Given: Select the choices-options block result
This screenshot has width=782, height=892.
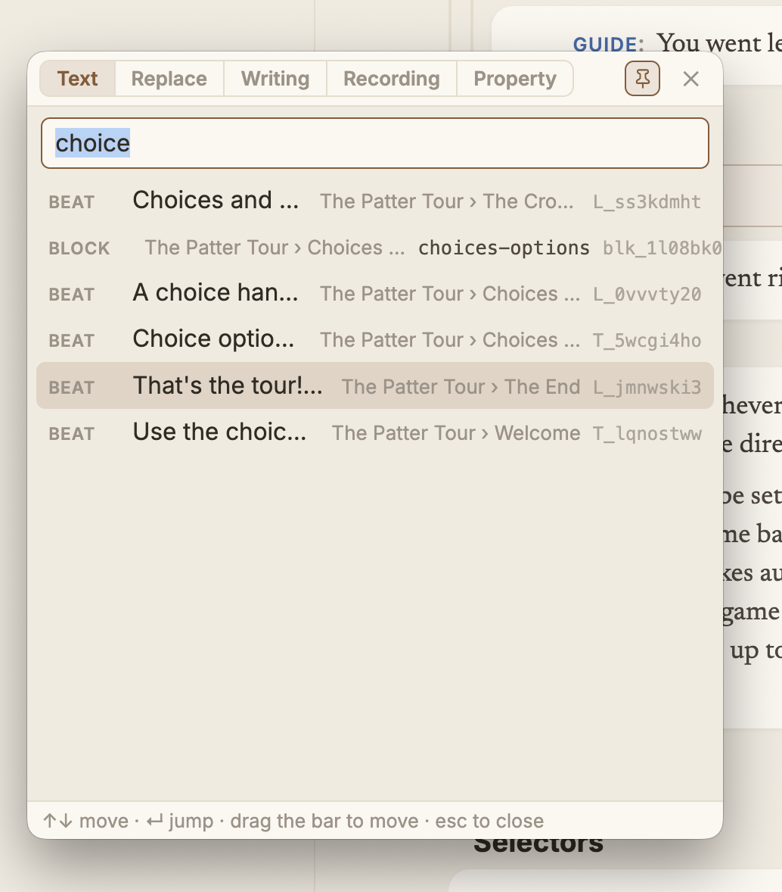Looking at the screenshot, I should point(375,248).
